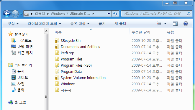Open Help with the question mark icon
The image size is (195, 110).
[x=186, y=24]
